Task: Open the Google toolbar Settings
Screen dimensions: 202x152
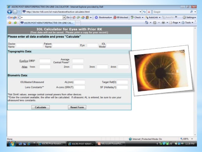Action: pos(189,17)
